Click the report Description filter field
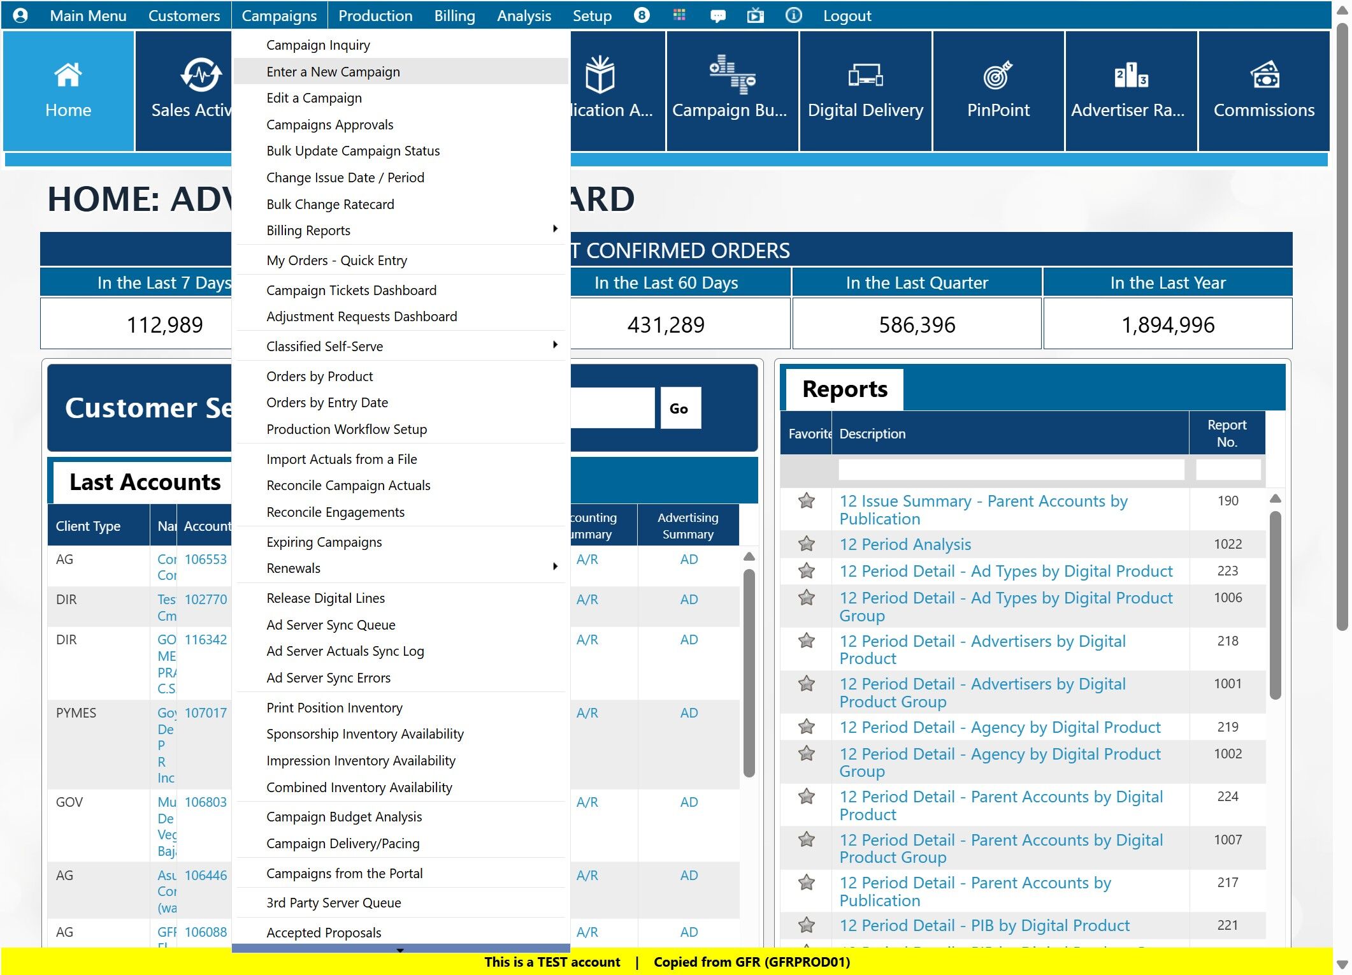 [1010, 470]
